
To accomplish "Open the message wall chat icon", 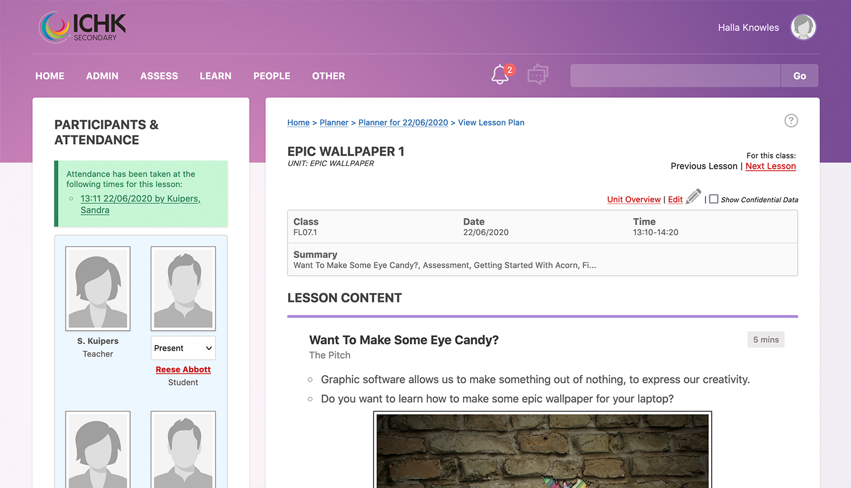I will click(538, 75).
